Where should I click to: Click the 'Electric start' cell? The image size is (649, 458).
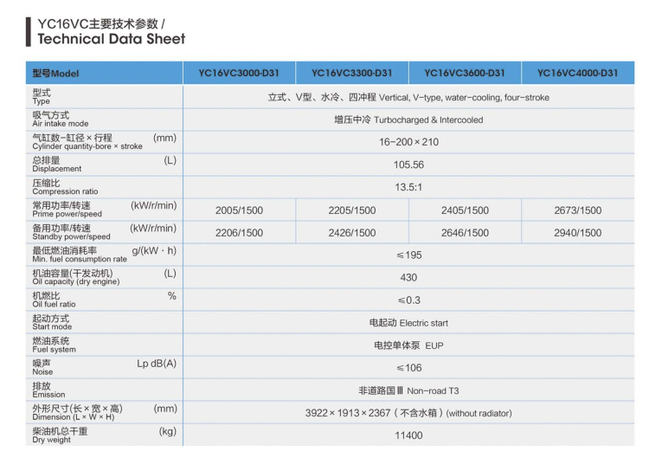[408, 323]
